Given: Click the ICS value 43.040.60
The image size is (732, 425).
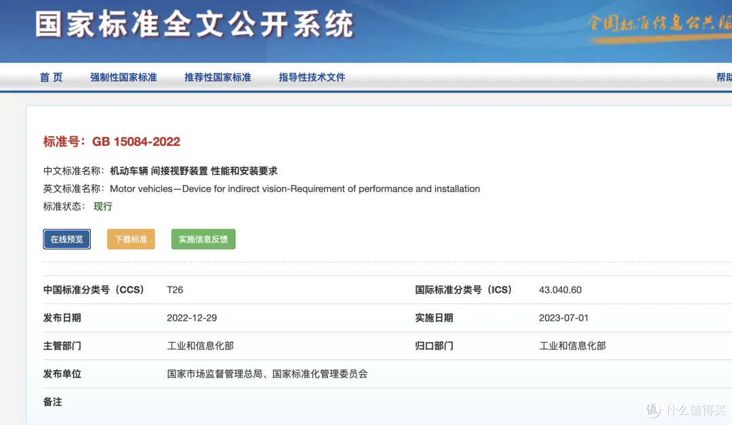Looking at the screenshot, I should pyautogui.click(x=561, y=290).
